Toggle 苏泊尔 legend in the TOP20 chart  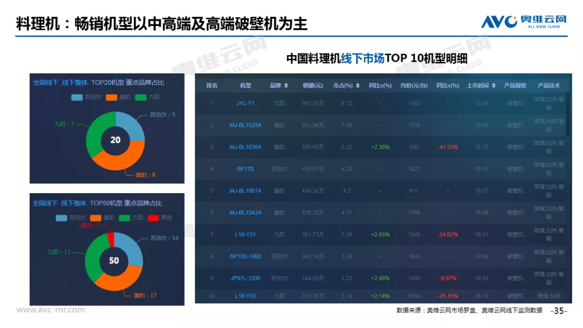(86, 97)
